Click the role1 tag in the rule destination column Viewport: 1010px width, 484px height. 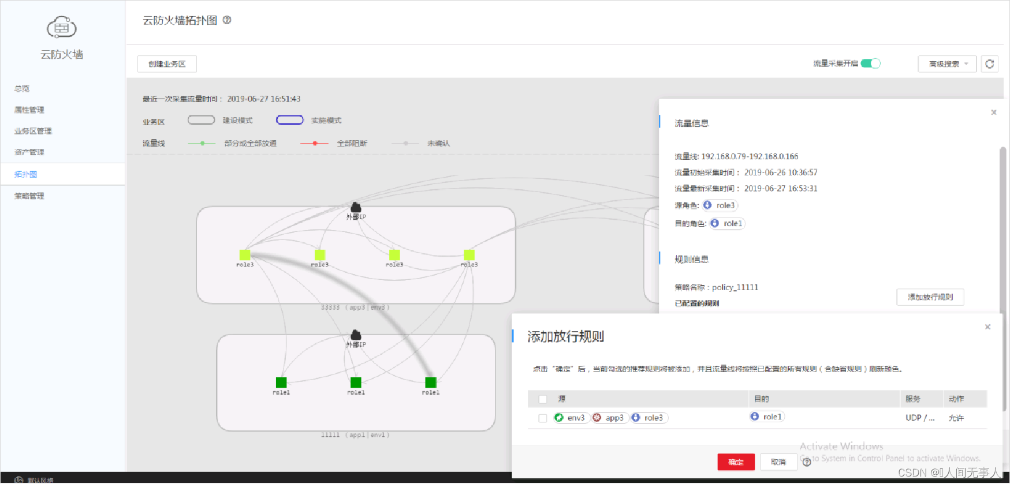(x=767, y=417)
